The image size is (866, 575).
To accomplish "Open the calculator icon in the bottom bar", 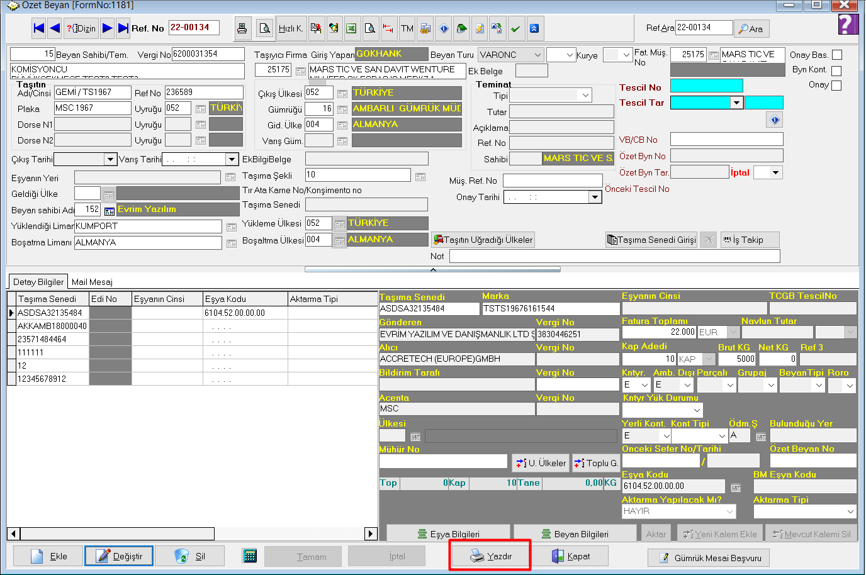I will coord(250,556).
